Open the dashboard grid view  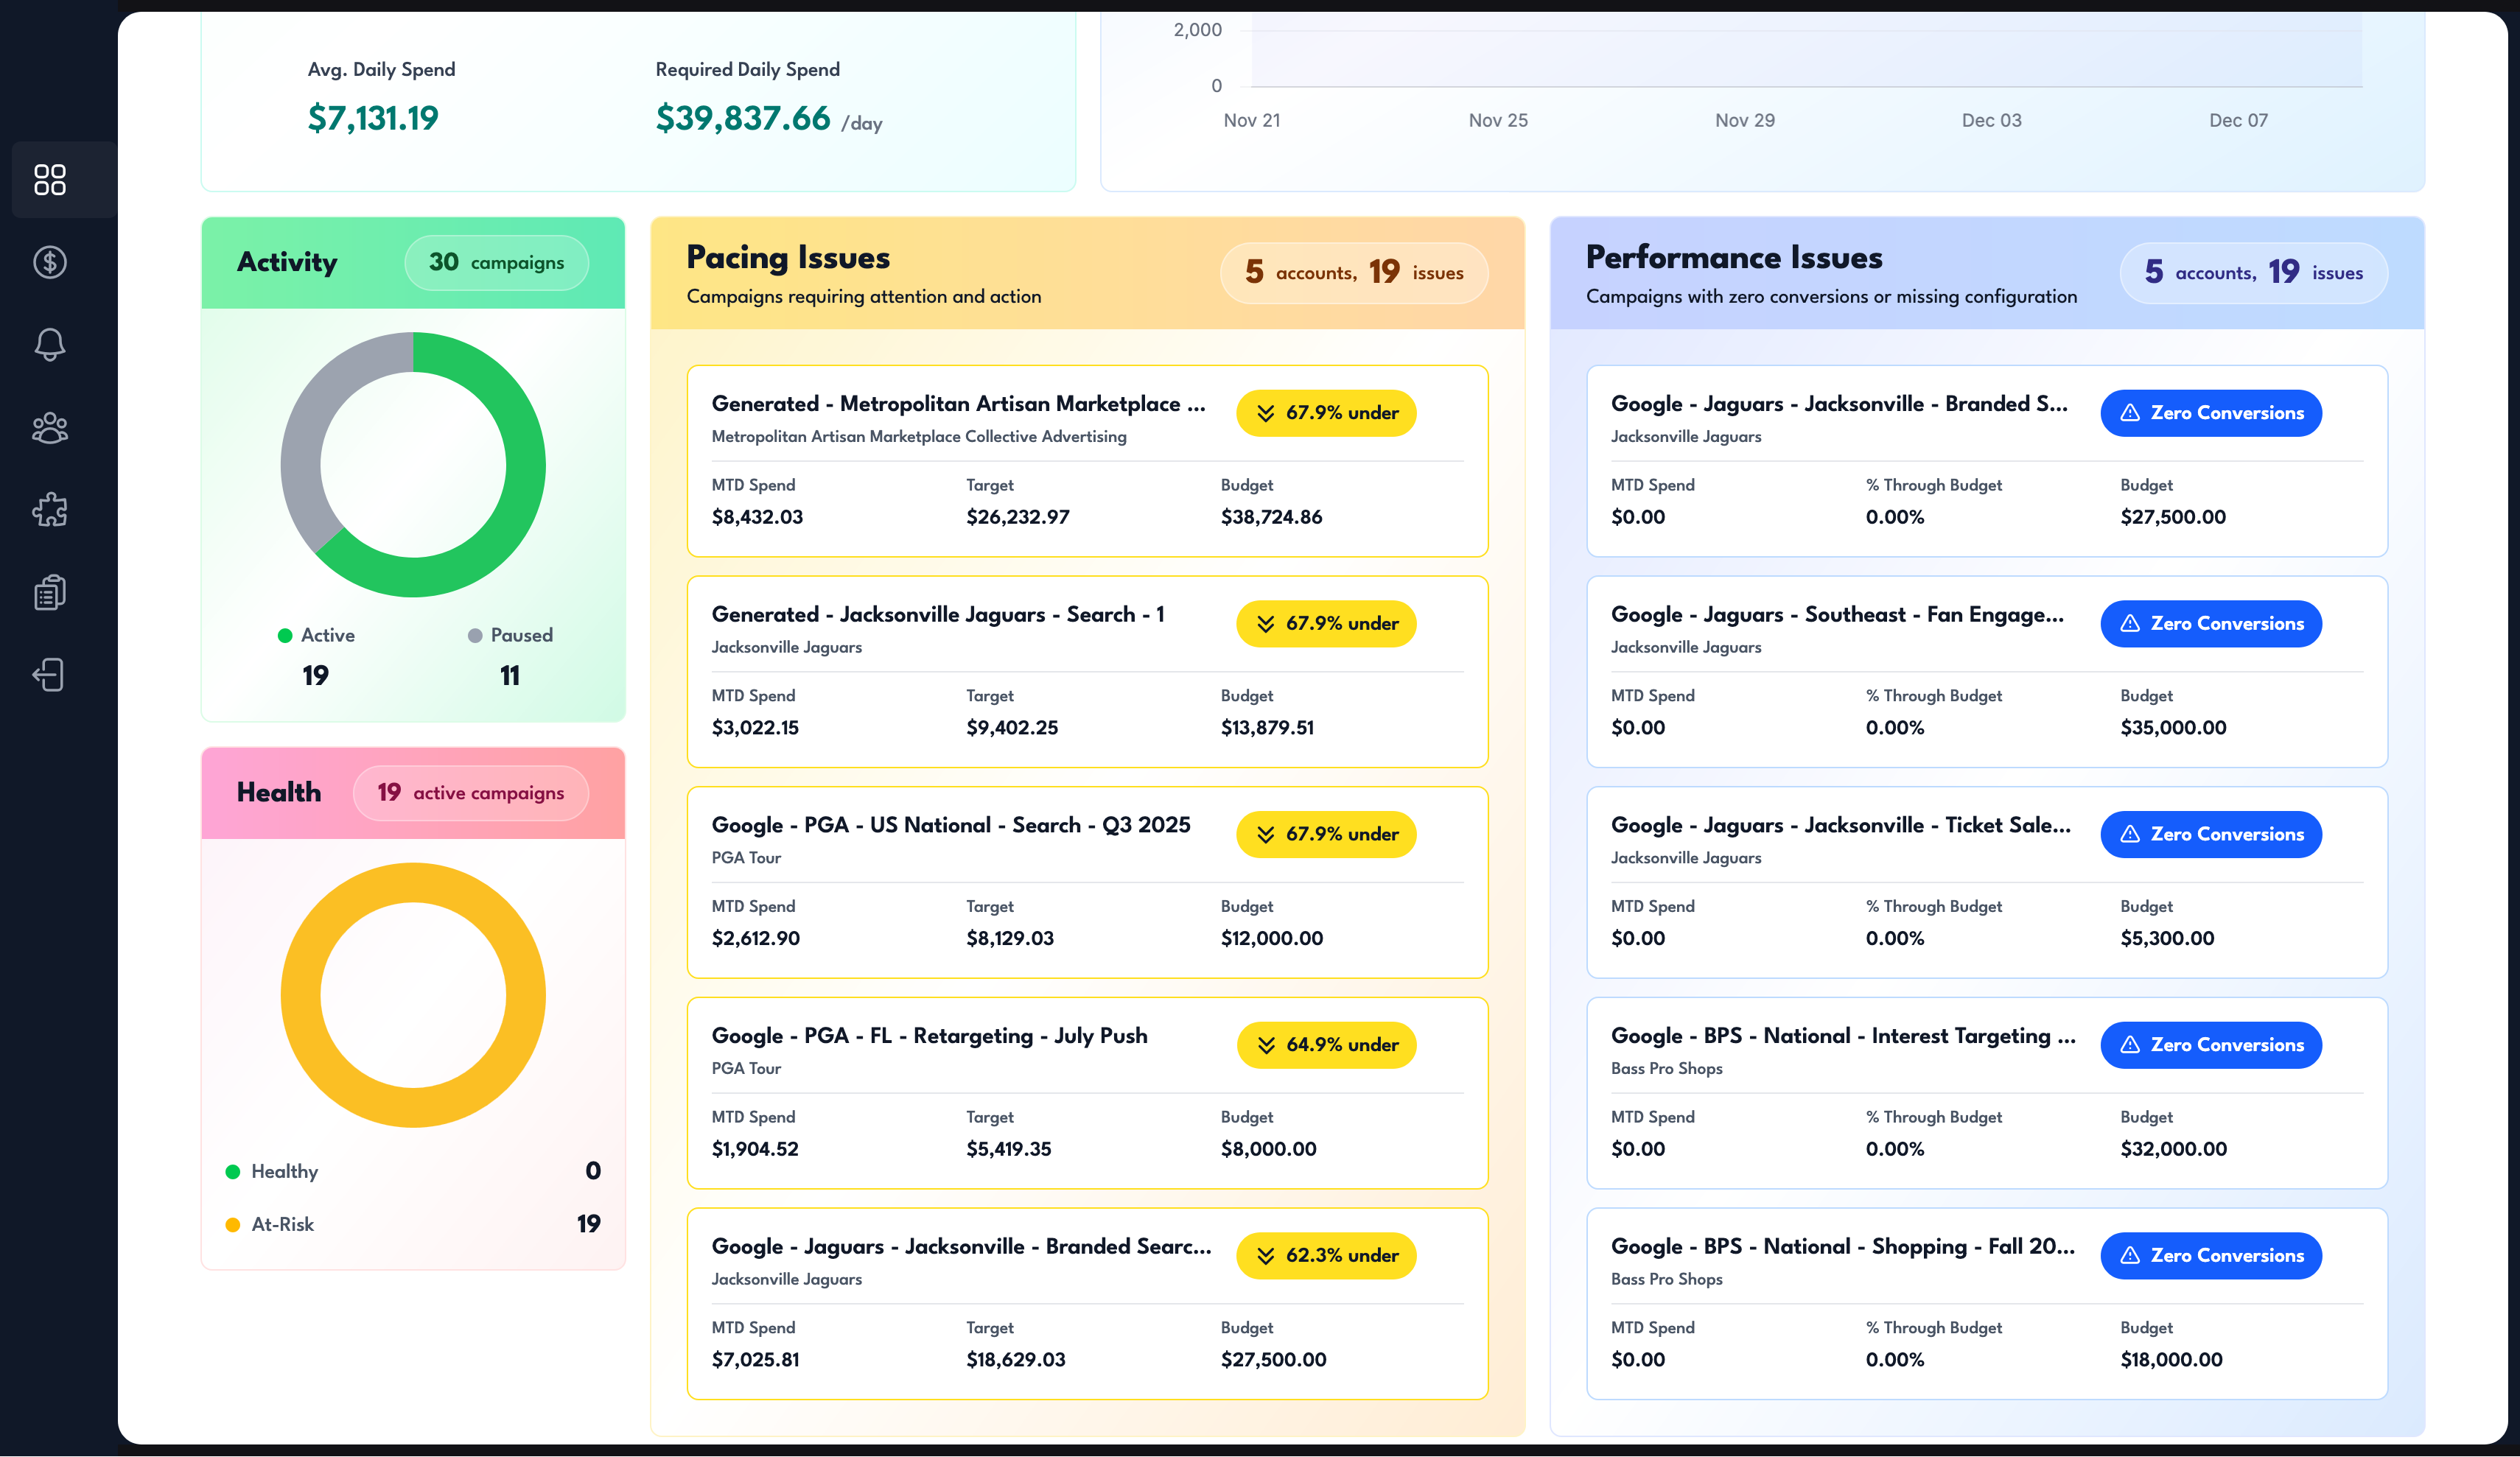pyautogui.click(x=49, y=180)
